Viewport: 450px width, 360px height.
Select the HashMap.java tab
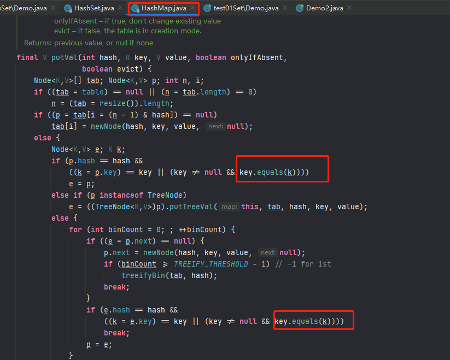[164, 8]
